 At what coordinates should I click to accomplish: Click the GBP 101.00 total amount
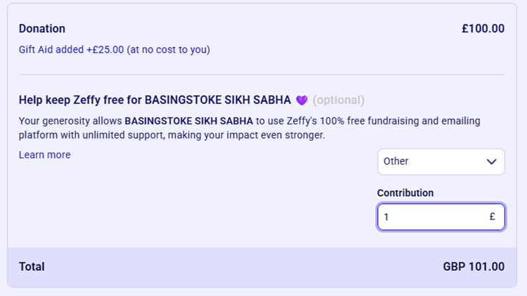pyautogui.click(x=474, y=266)
